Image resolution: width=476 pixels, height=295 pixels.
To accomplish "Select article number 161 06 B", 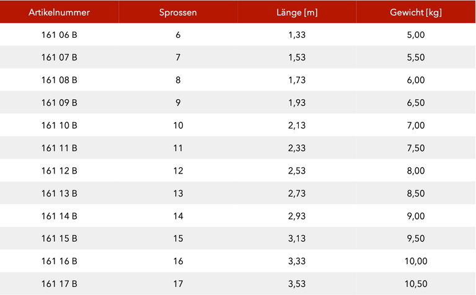I will [59, 35].
